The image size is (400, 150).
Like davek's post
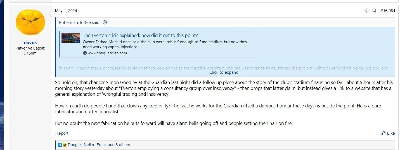pos(388,133)
